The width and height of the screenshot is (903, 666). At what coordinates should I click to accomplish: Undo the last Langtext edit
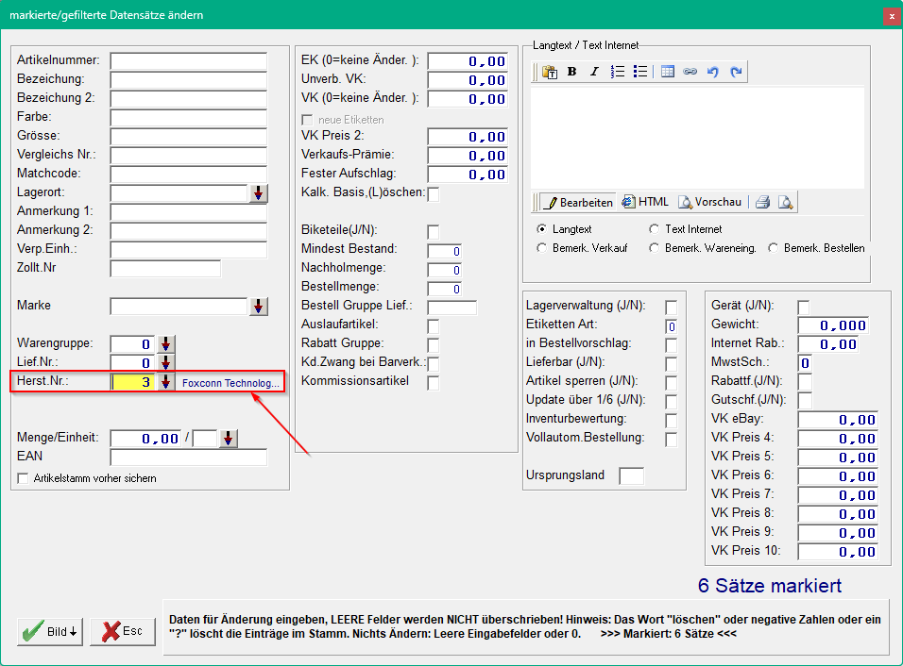713,72
